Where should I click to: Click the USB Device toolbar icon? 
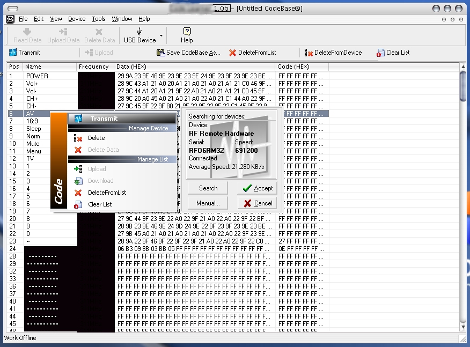(139, 32)
